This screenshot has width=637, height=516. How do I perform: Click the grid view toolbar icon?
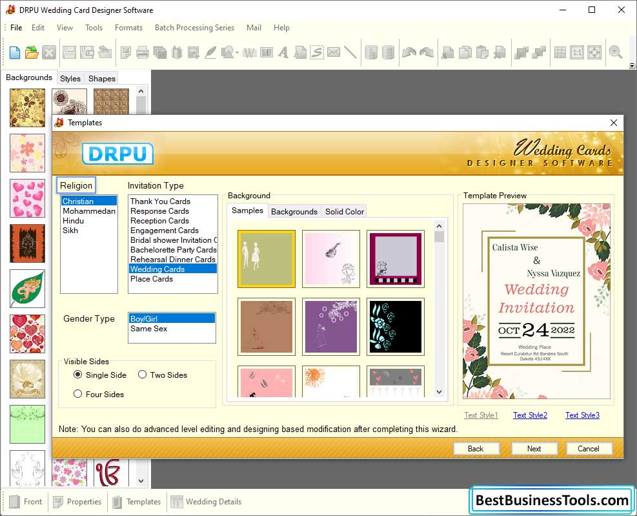click(560, 52)
